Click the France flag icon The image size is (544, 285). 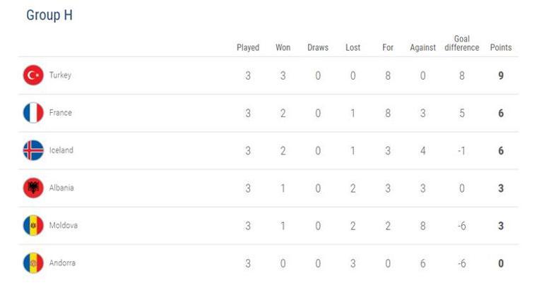[x=33, y=113]
